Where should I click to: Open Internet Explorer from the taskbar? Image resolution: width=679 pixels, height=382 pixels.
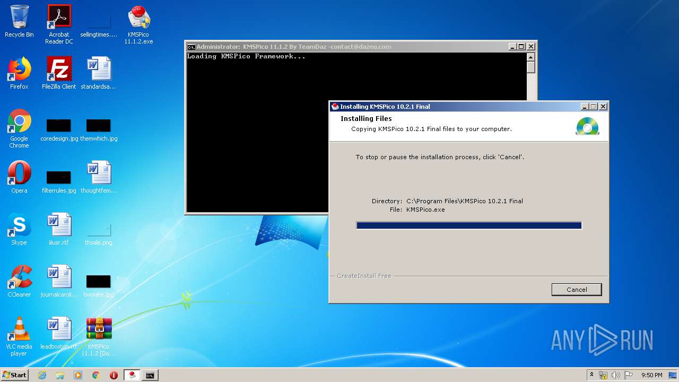coord(42,375)
